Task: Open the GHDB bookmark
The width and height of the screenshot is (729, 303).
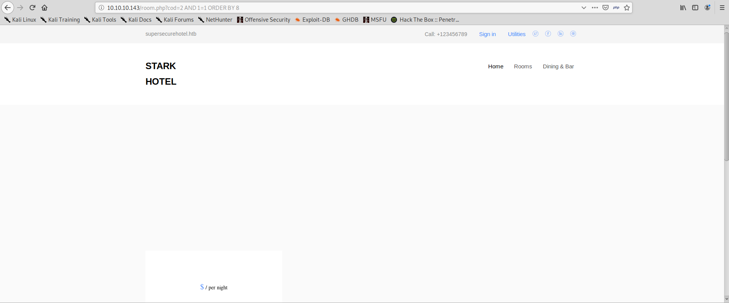Action: click(x=346, y=20)
